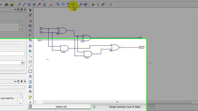Screen dimensions: 198x111
Task: Close the upper-left panel
Action: [25, 10]
